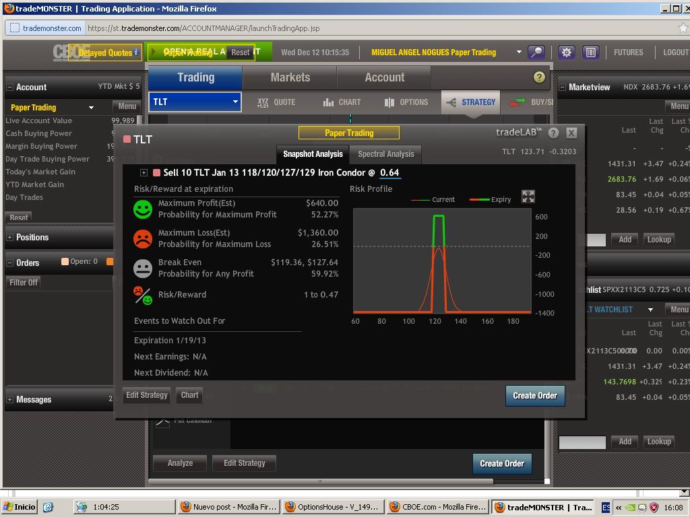
Task: Click the Delayed Quotes info icon
Action: (136, 53)
